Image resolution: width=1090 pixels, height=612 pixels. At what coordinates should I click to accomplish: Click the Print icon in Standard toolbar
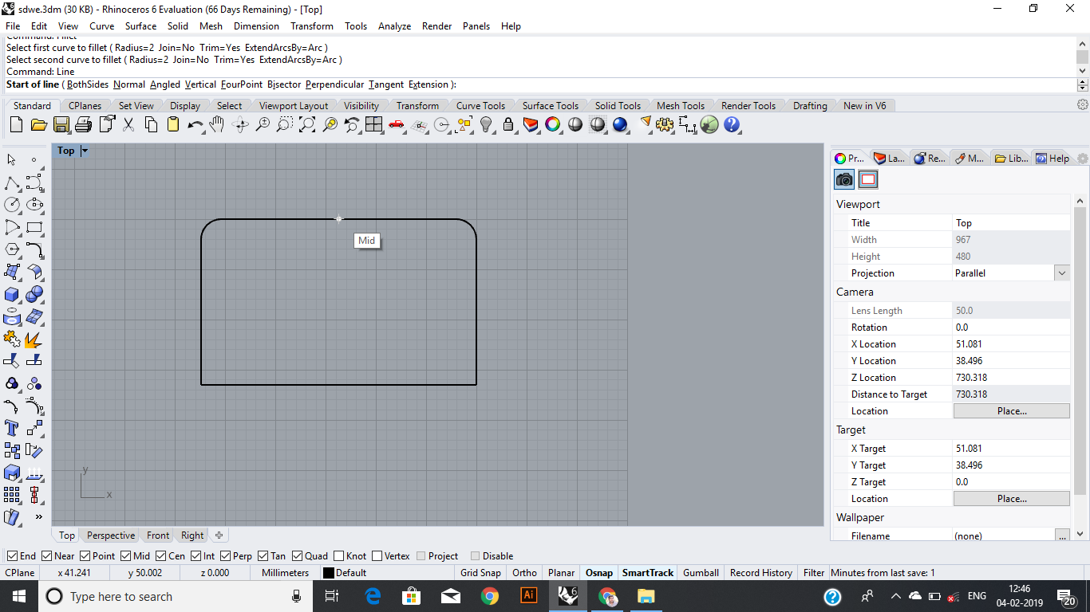(84, 124)
